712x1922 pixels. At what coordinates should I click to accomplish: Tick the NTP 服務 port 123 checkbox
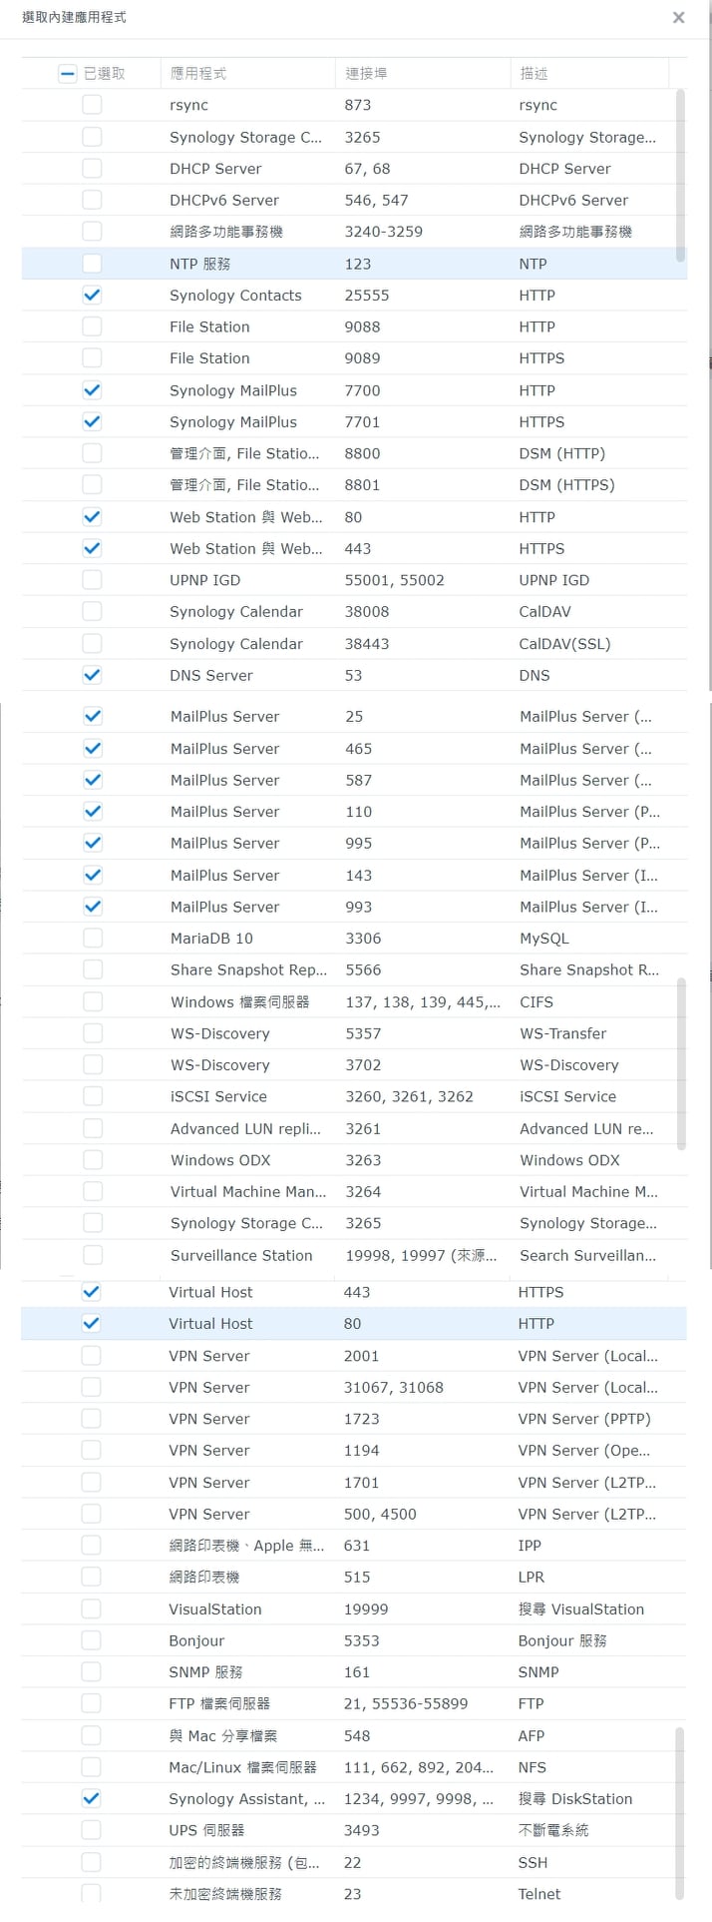pos(92,264)
